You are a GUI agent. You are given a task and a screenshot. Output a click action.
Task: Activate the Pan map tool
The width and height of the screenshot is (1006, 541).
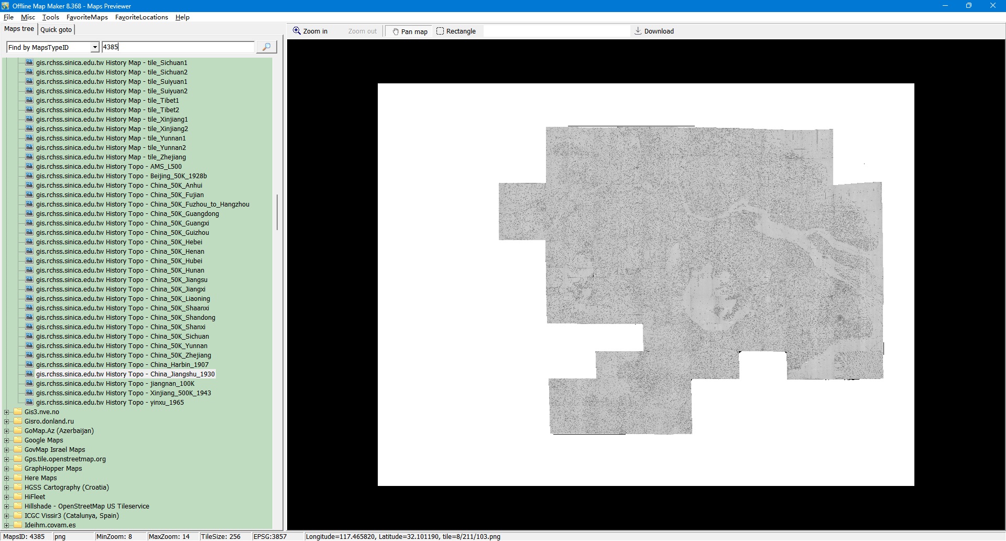pyautogui.click(x=409, y=31)
